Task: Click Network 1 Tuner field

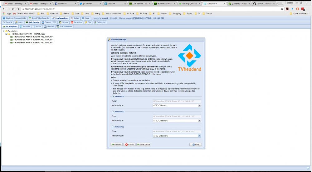Action: point(177,101)
